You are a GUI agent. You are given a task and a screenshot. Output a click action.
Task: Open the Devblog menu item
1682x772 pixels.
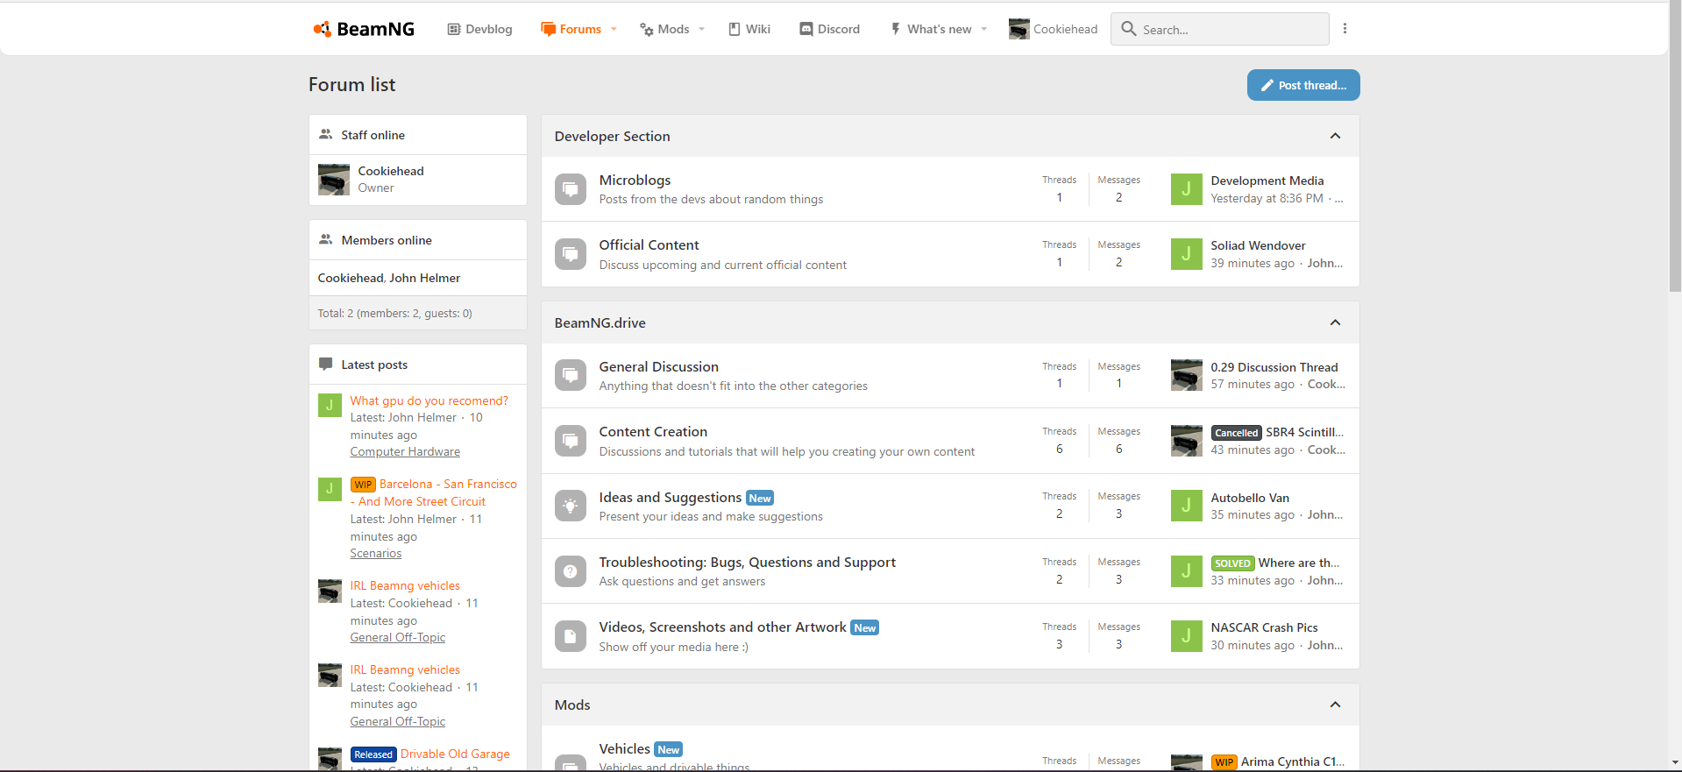click(479, 29)
